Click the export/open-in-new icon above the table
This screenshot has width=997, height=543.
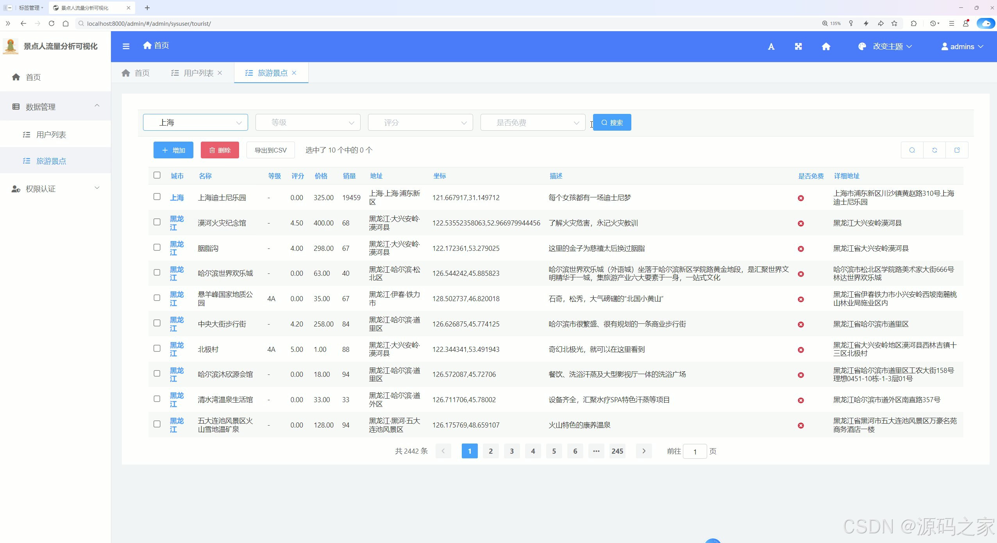(957, 150)
